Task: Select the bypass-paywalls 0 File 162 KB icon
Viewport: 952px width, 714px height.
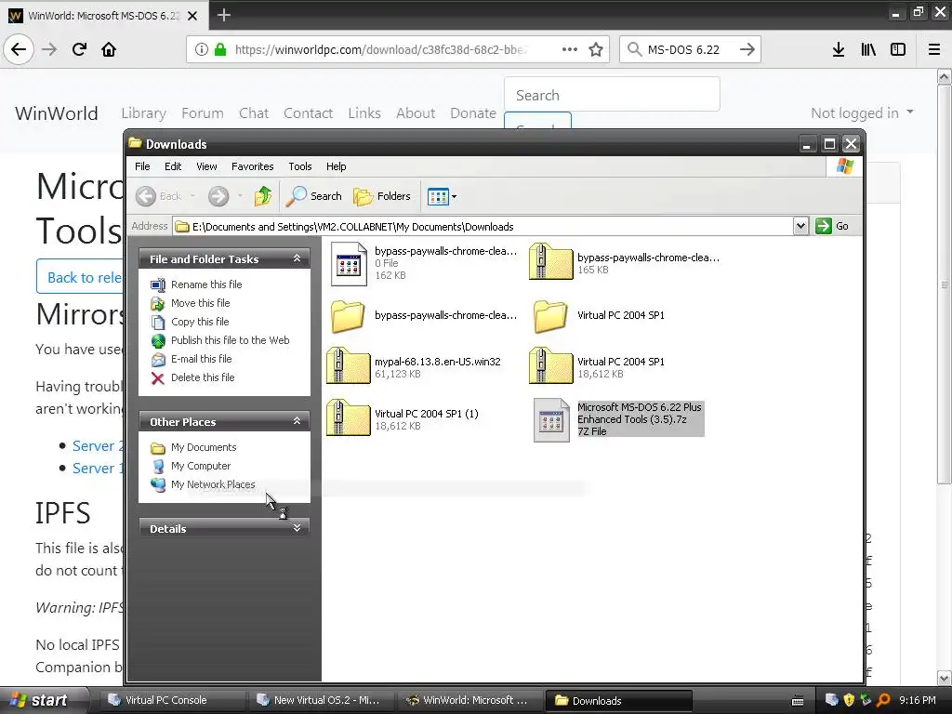Action: pos(349,263)
